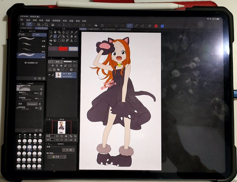Viewport: 237px width, 182px height.
Task: Open the Edit menu
Action: (35, 20)
